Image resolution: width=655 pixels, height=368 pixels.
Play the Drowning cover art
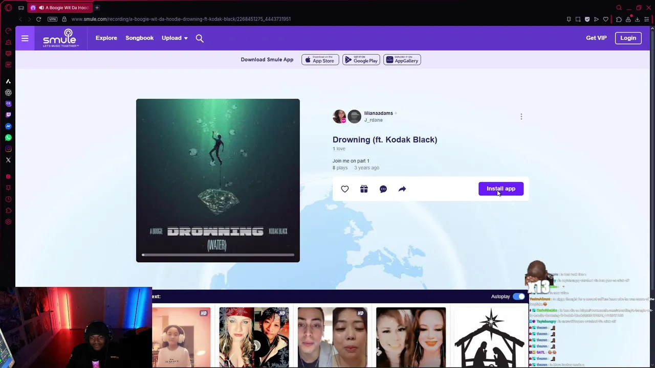coord(218,180)
